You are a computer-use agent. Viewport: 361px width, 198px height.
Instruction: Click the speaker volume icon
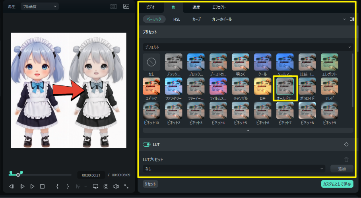point(116,186)
